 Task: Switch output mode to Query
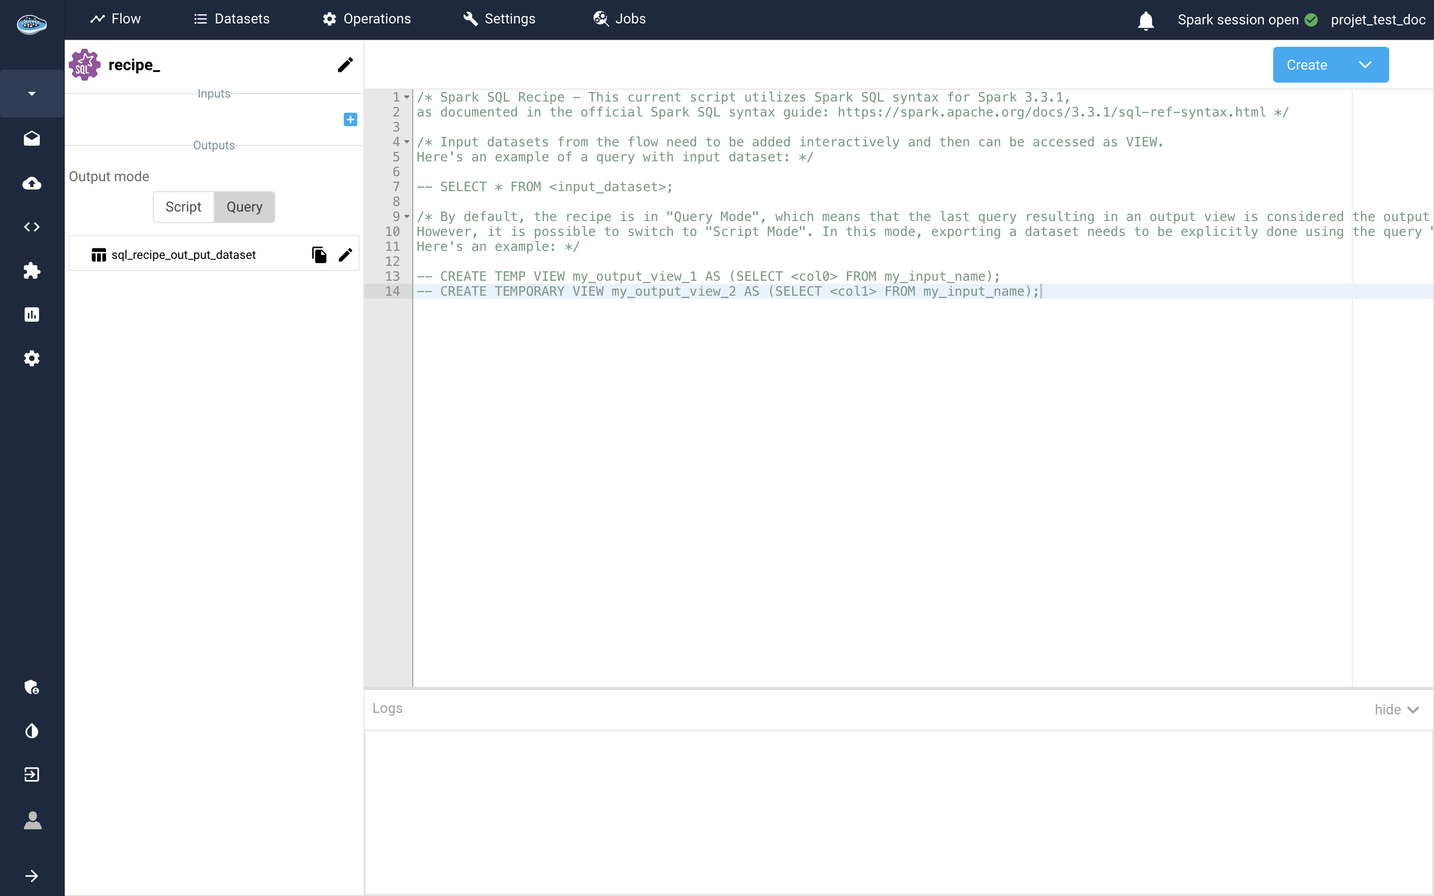244,207
